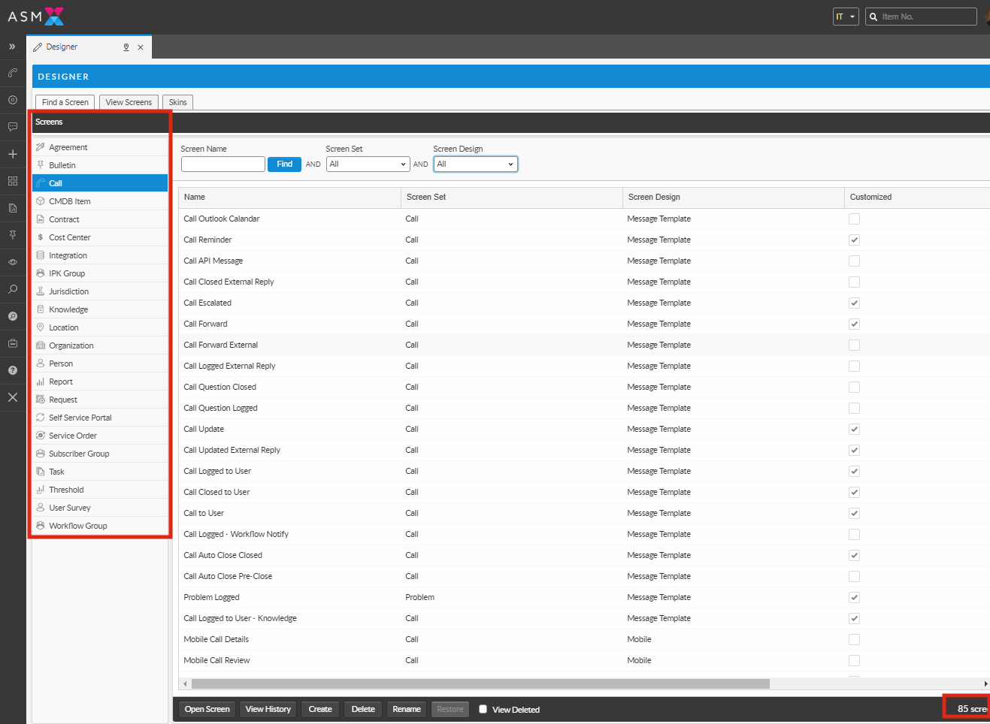Screen dimensions: 990x724
Task: Uncheck Customized box for Call Reminder
Action: [x=854, y=240]
